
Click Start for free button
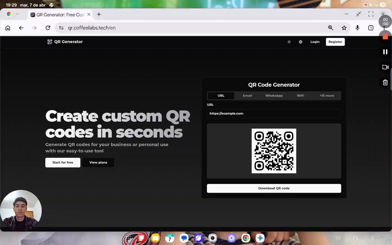coord(63,163)
